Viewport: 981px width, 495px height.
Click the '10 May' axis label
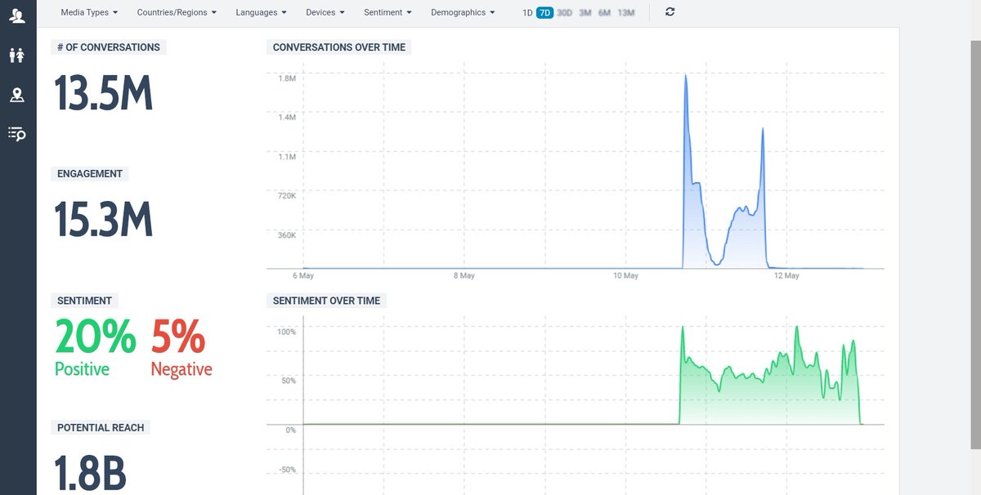(x=625, y=276)
